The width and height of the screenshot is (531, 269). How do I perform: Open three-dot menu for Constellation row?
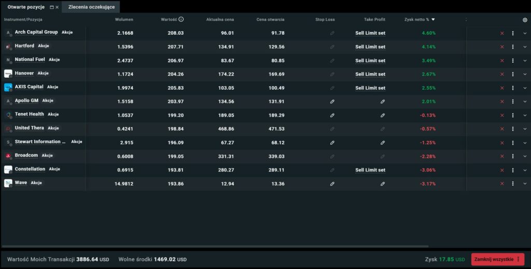click(513, 170)
